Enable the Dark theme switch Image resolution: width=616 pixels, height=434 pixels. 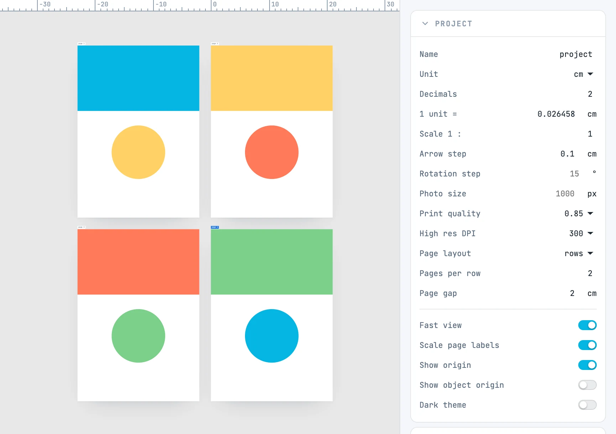(x=587, y=405)
